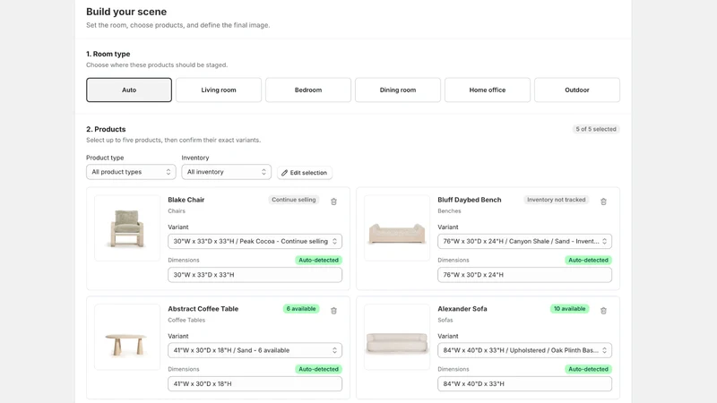Click the Blake Chair thumbnail image

pyautogui.click(x=127, y=228)
